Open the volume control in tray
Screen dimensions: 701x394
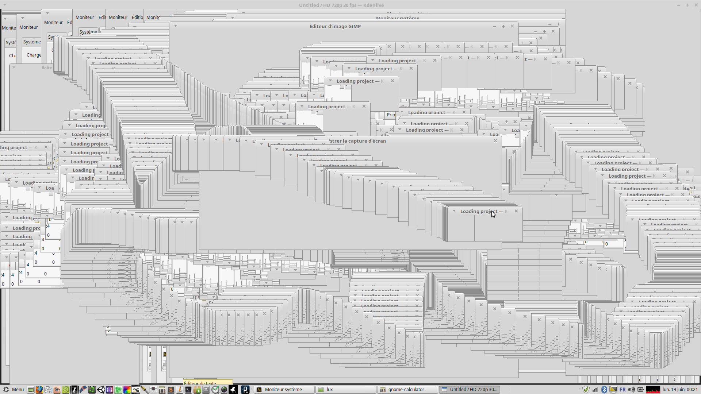(632, 390)
